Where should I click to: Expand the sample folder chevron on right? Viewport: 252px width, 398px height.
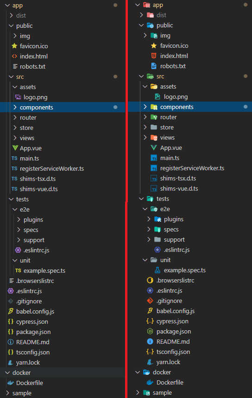[x=138, y=393]
